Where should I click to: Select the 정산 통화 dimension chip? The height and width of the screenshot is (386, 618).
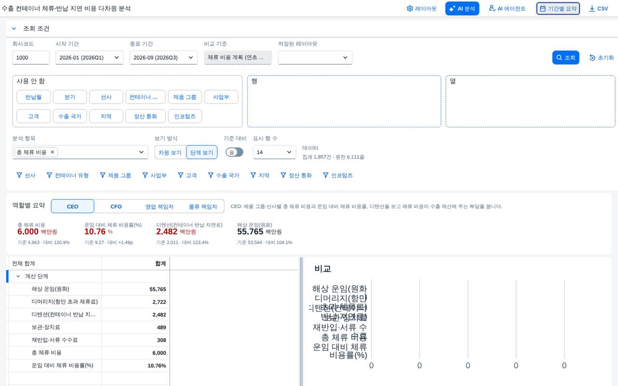(x=145, y=116)
